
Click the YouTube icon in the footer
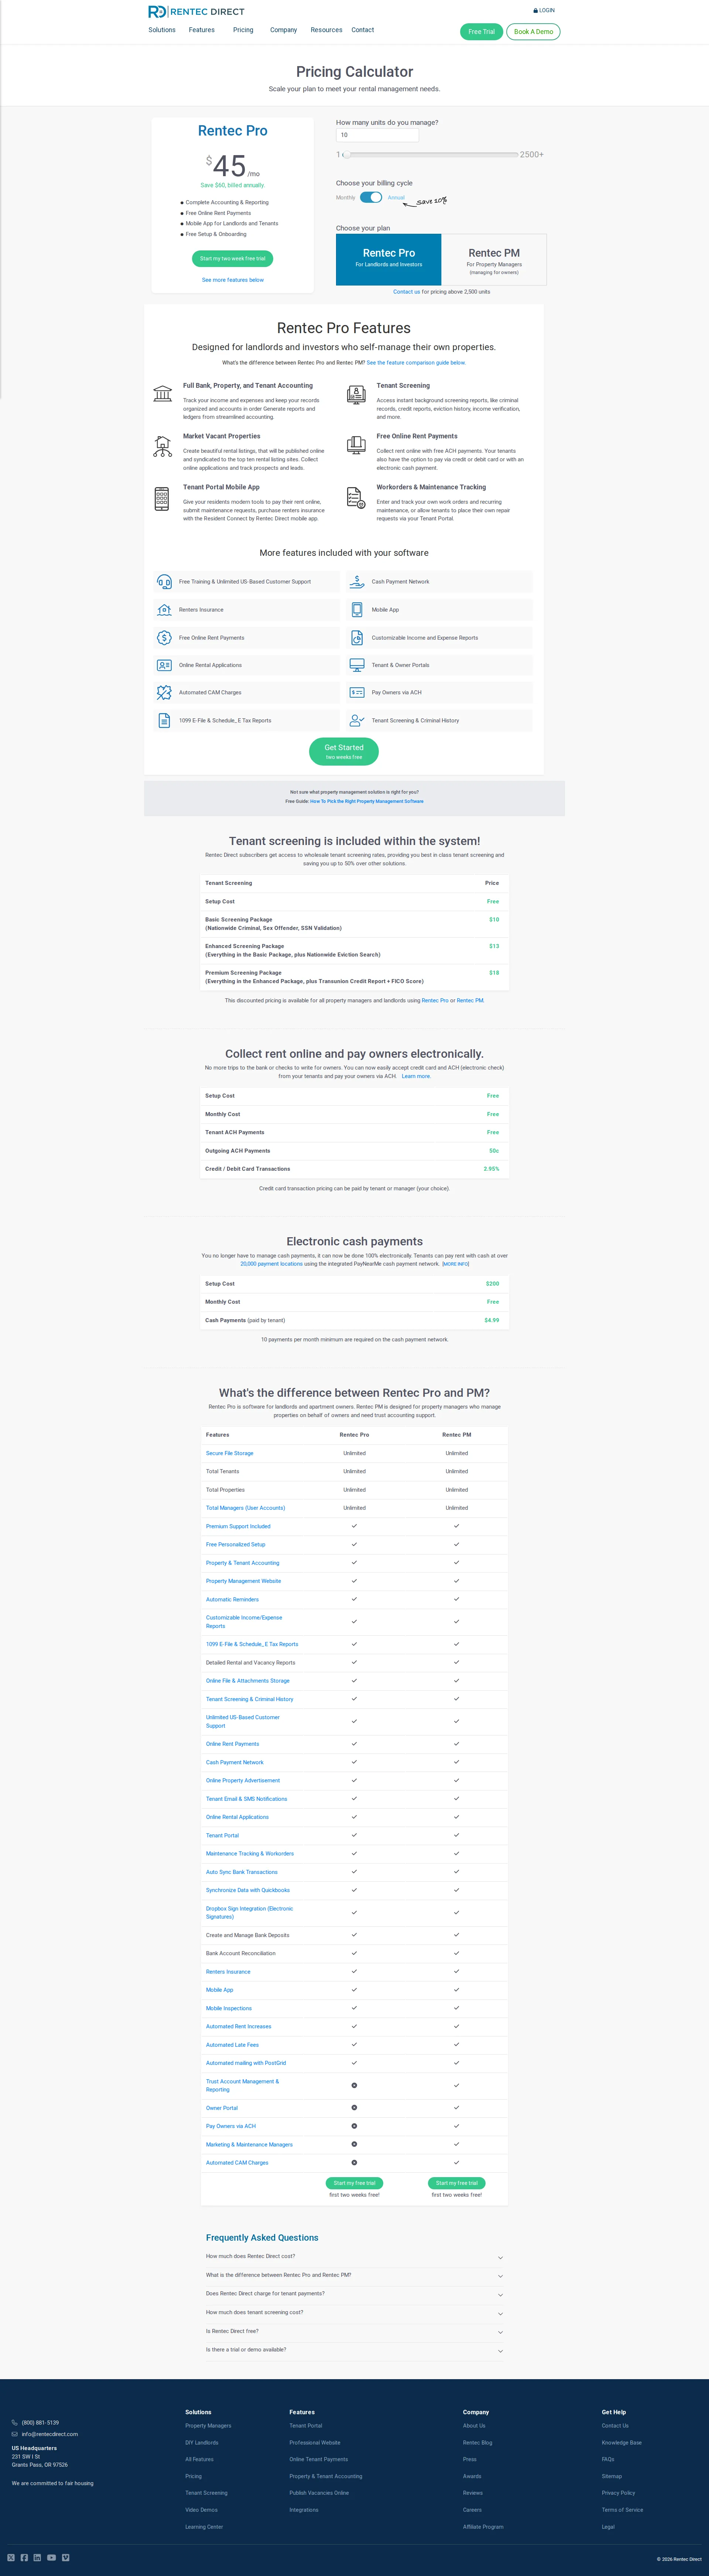[x=51, y=2558]
